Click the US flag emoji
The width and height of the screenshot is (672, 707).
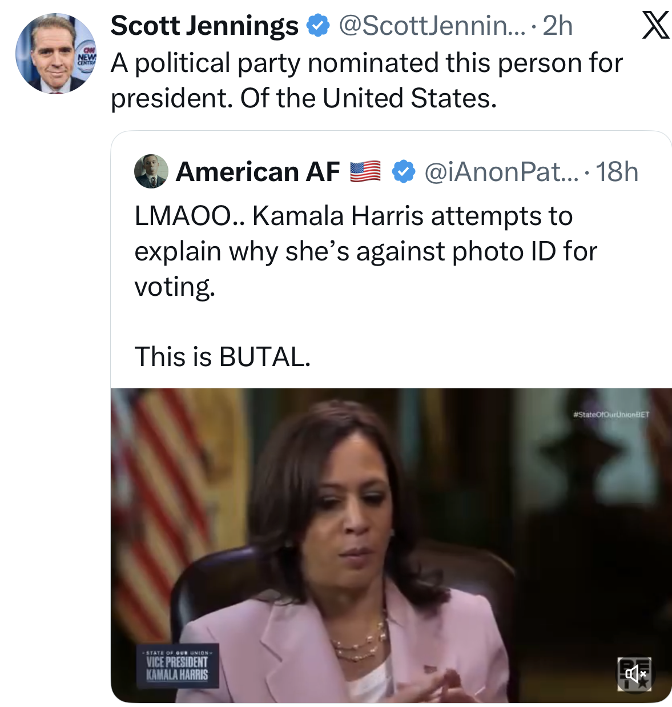pos(365,171)
